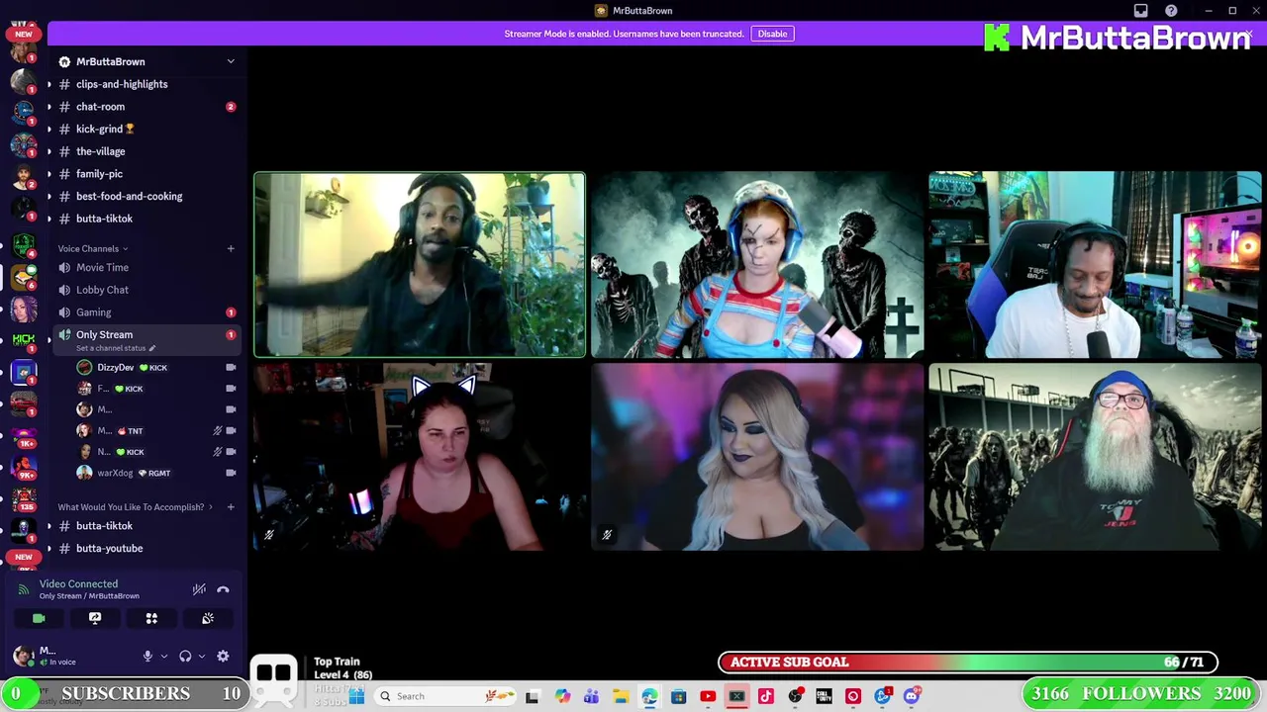1267x712 pixels.
Task: Open Microsoft Edge from the taskbar
Action: pyautogui.click(x=649, y=696)
